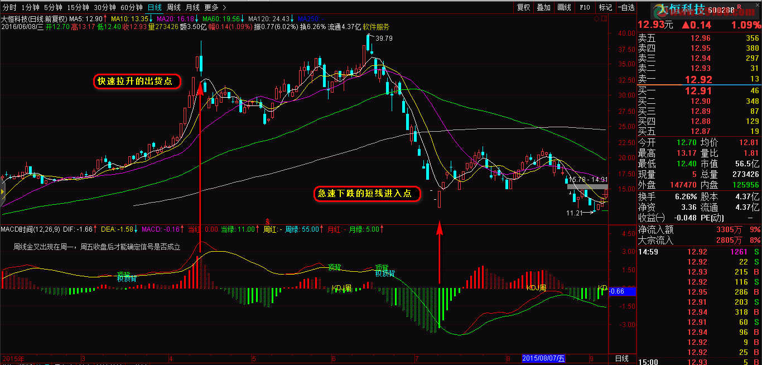Expand the 更多 periods dropdown

[x=215, y=7]
